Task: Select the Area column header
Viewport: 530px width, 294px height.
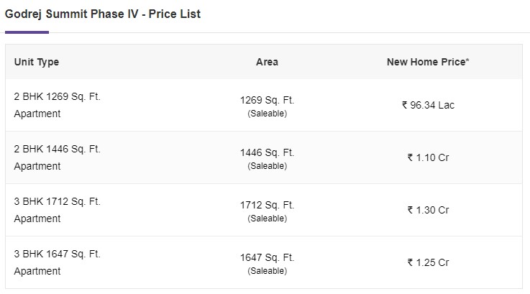Action: (267, 62)
